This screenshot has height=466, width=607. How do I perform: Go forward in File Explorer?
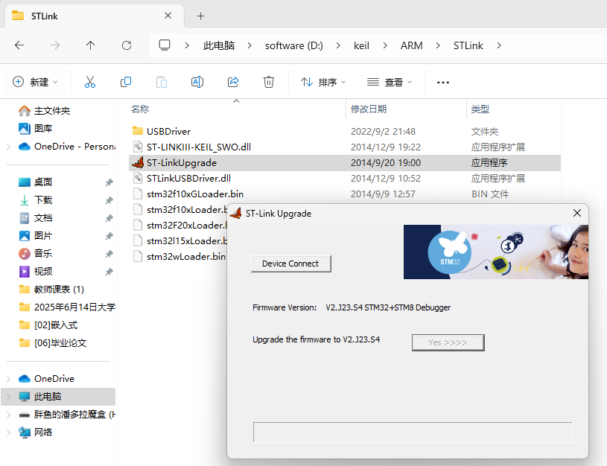(x=55, y=45)
